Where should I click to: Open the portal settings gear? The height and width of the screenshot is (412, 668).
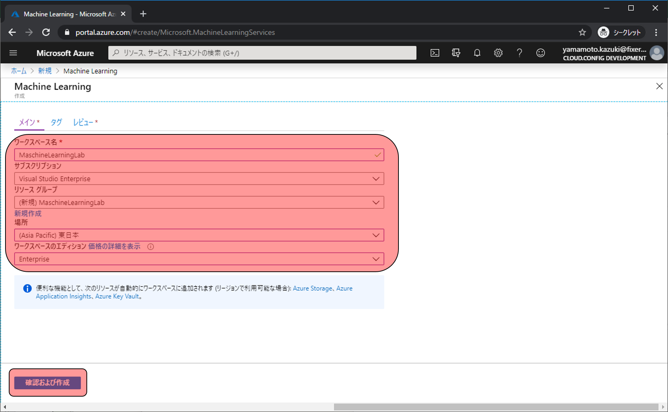[x=498, y=53]
